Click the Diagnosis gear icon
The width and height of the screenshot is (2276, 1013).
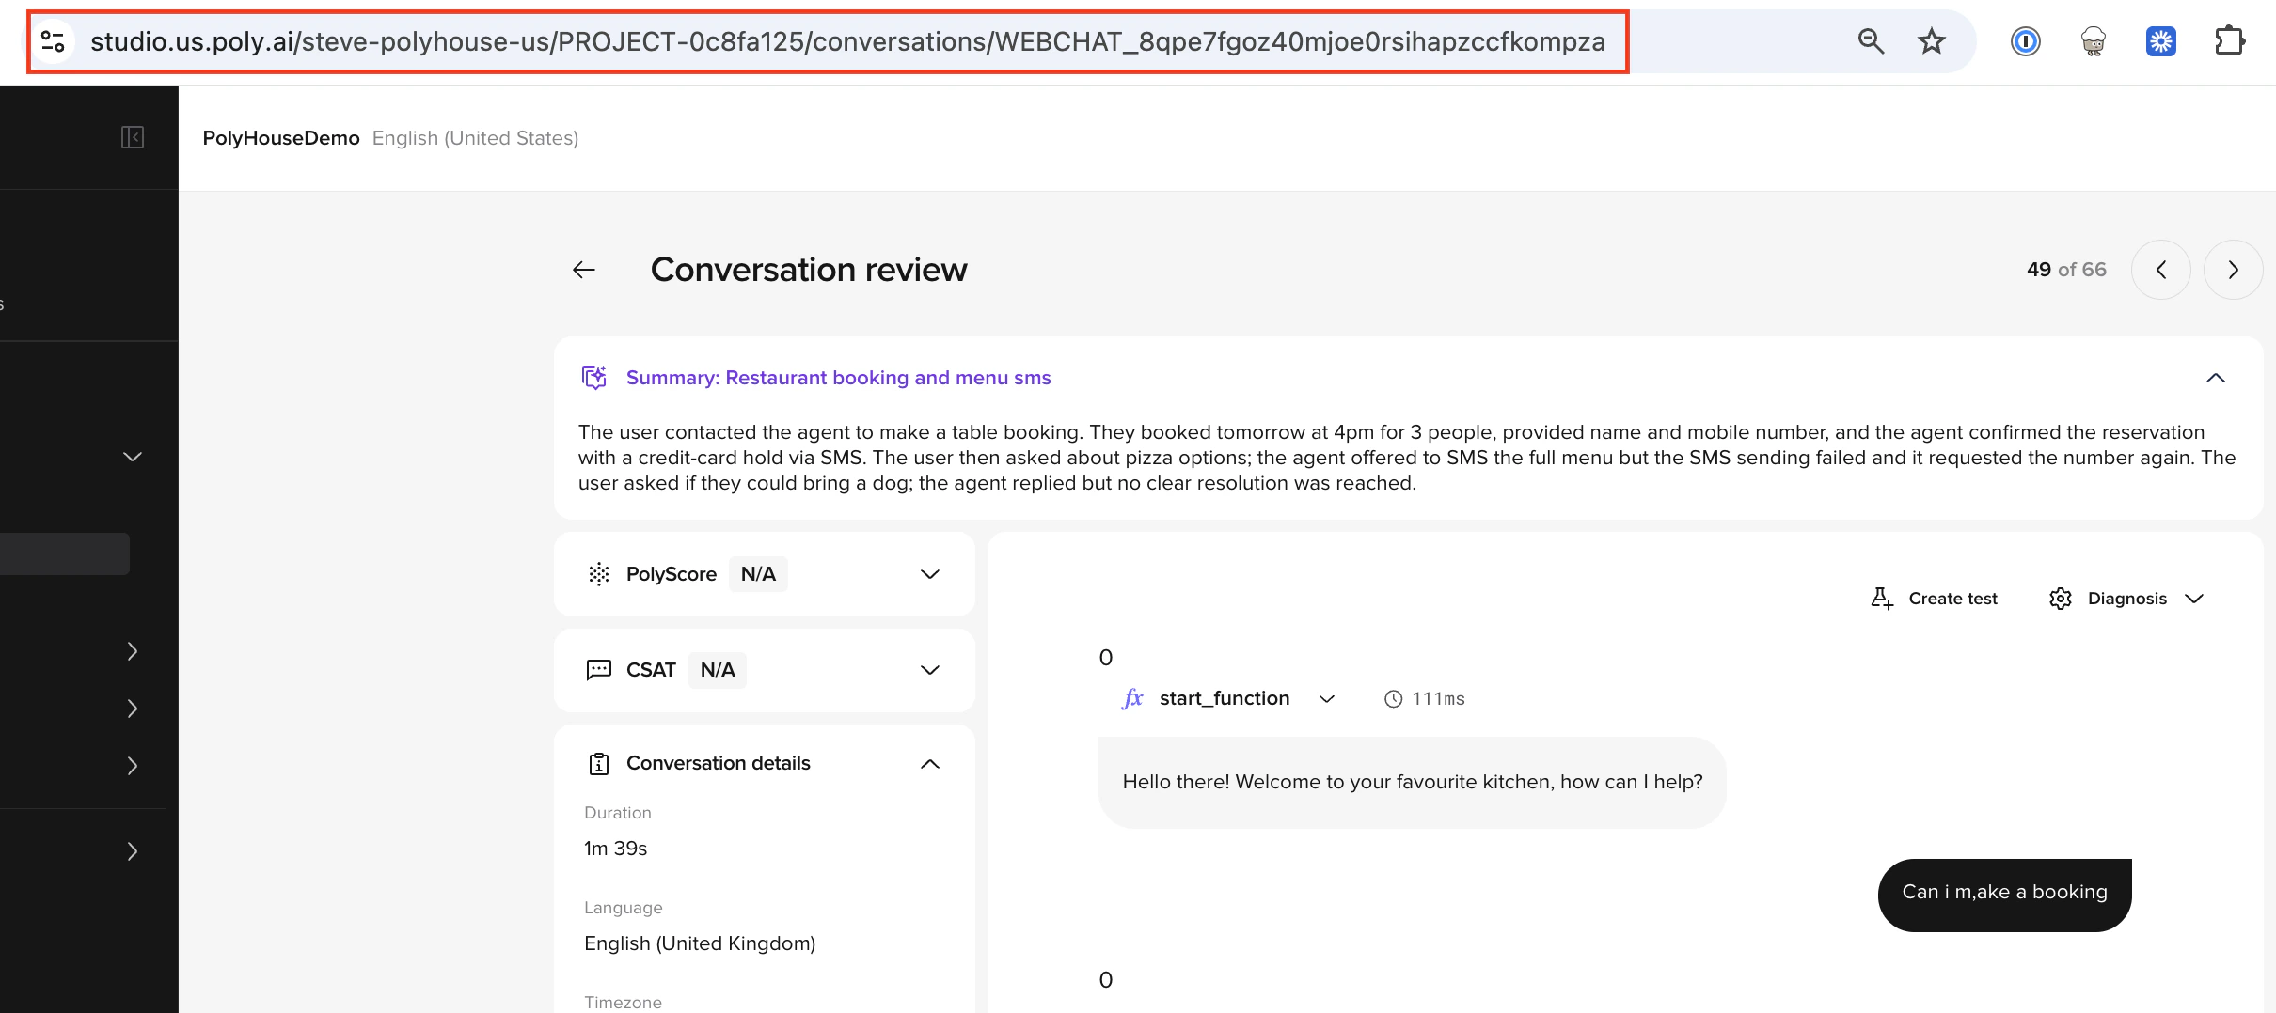pos(2061,599)
